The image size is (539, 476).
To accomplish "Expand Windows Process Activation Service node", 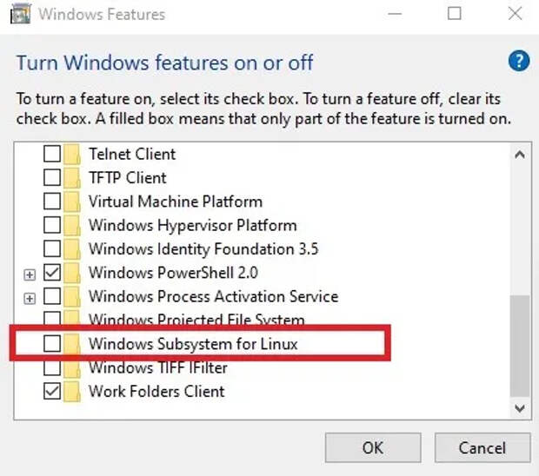I will (x=30, y=299).
